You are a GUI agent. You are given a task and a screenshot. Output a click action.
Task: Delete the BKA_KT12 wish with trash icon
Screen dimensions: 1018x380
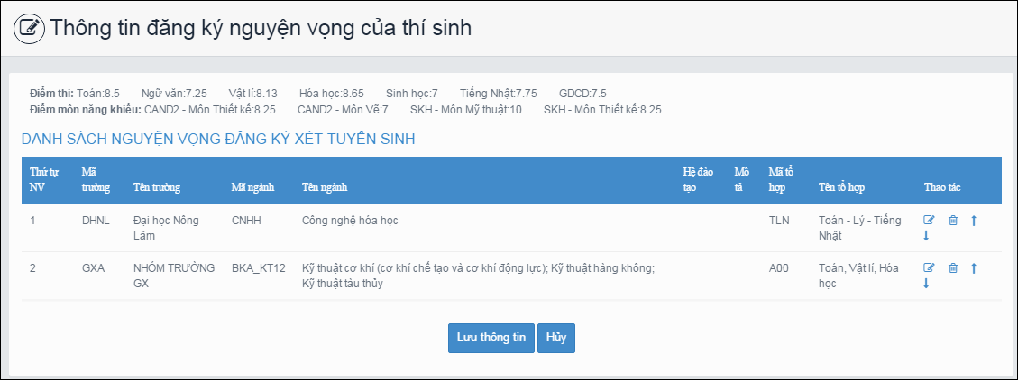(x=952, y=267)
